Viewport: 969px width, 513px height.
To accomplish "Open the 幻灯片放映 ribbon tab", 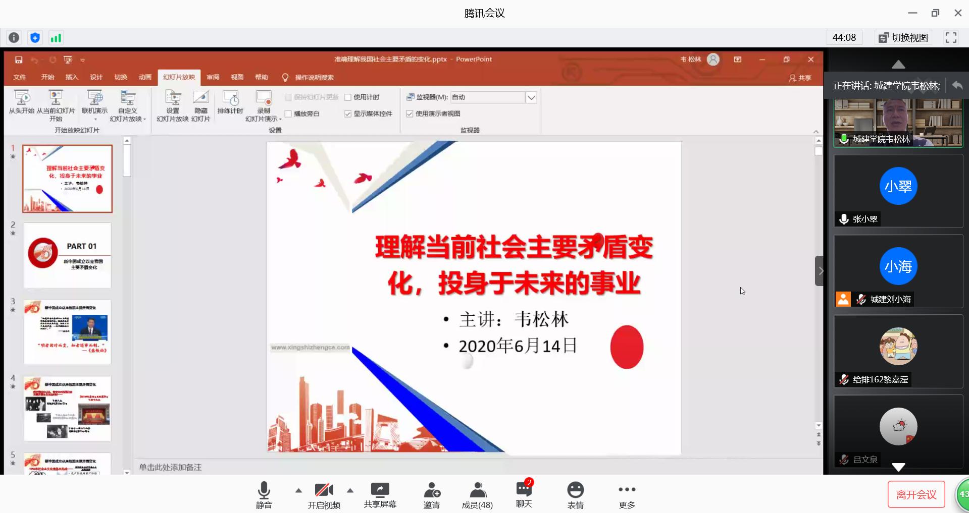I will pos(179,77).
